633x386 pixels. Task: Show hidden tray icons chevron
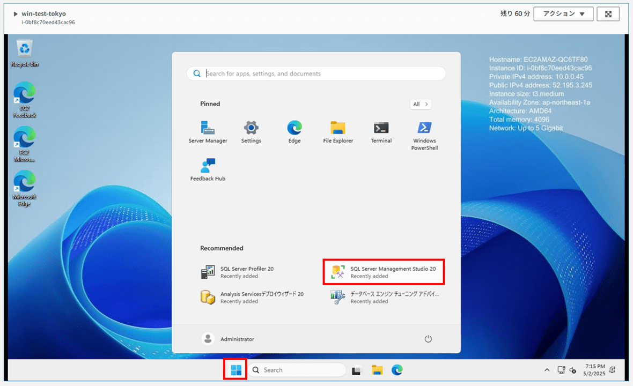click(547, 370)
